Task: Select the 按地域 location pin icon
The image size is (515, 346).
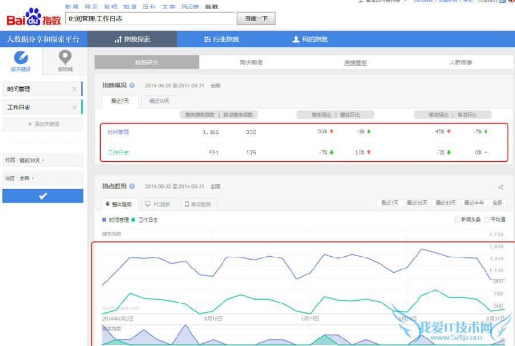Action: [x=65, y=58]
